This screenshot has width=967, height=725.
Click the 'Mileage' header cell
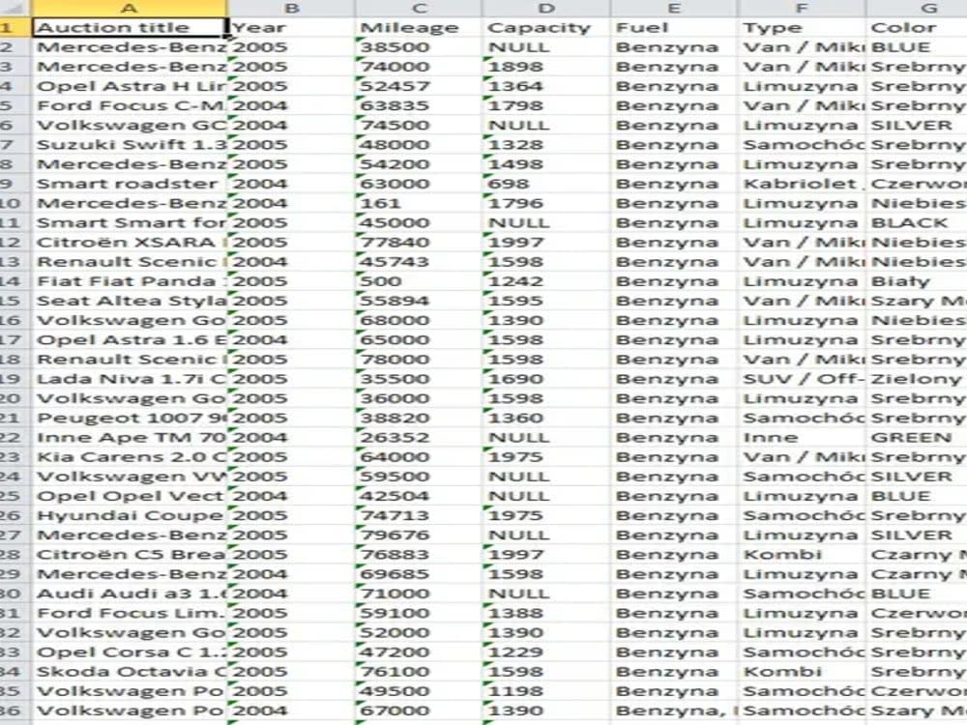[419, 28]
